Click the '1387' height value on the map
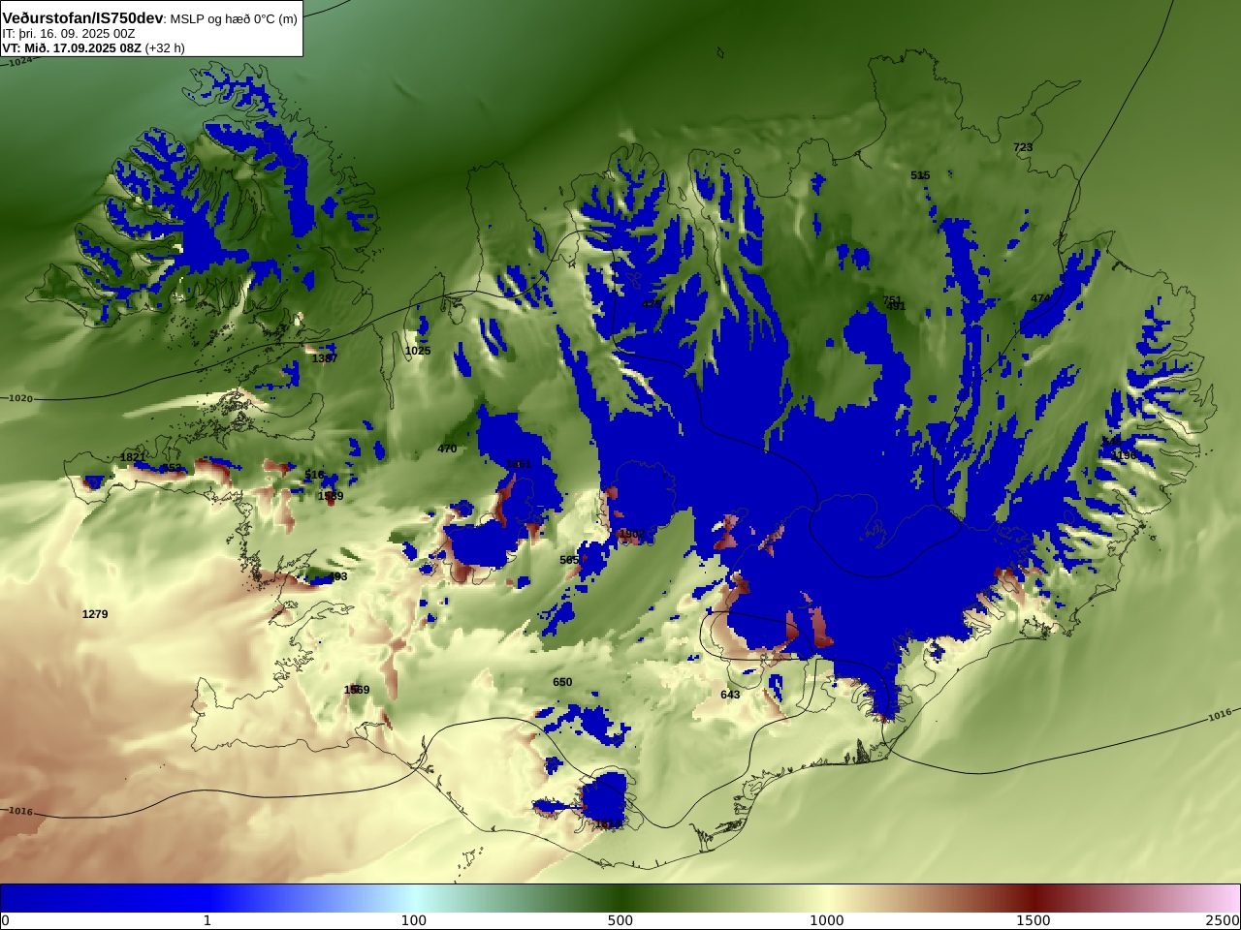 (325, 358)
